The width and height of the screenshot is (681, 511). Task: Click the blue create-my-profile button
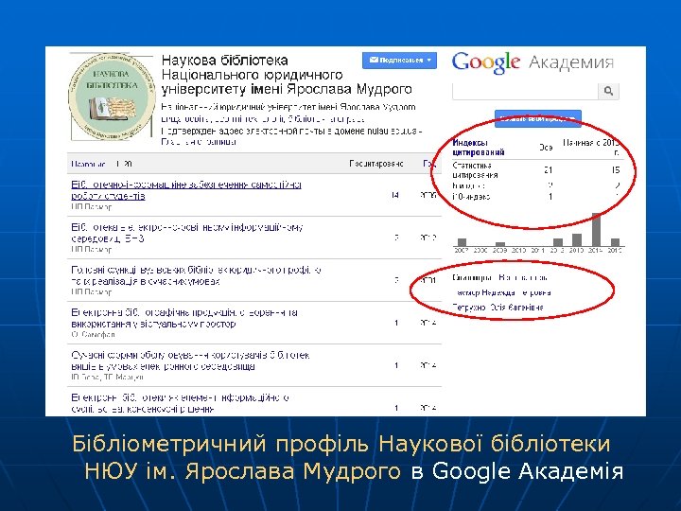tap(537, 118)
